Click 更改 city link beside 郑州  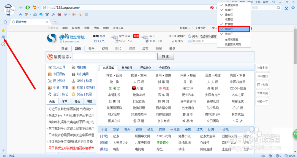click(x=102, y=36)
